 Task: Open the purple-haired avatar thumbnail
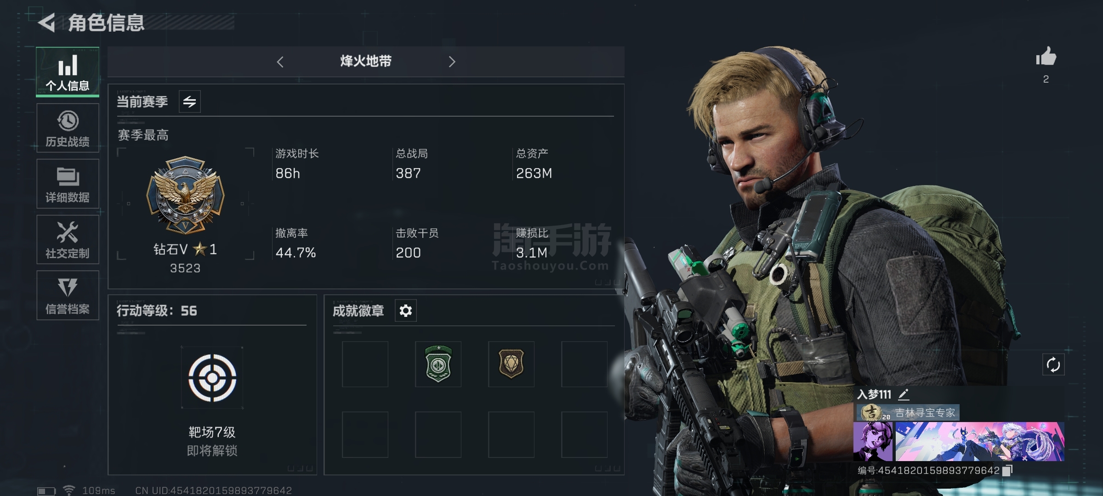tap(873, 442)
